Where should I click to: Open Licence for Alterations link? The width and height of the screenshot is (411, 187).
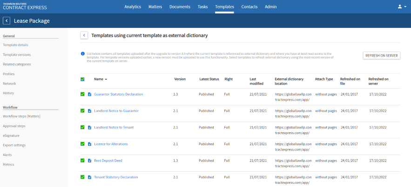(x=111, y=144)
